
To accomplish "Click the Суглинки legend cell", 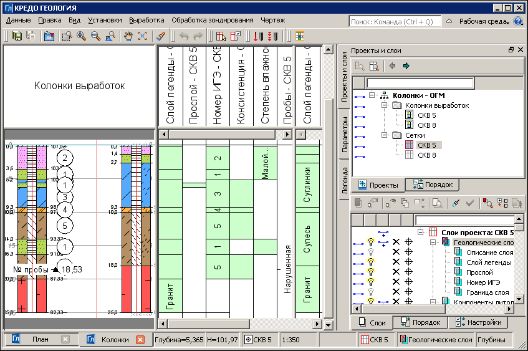I will (307, 185).
